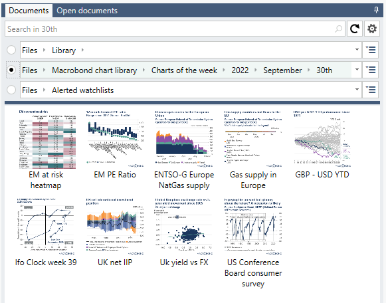Expand chevron after Library breadcrumb
Screen dimensions: 386x303
[x=82, y=50]
